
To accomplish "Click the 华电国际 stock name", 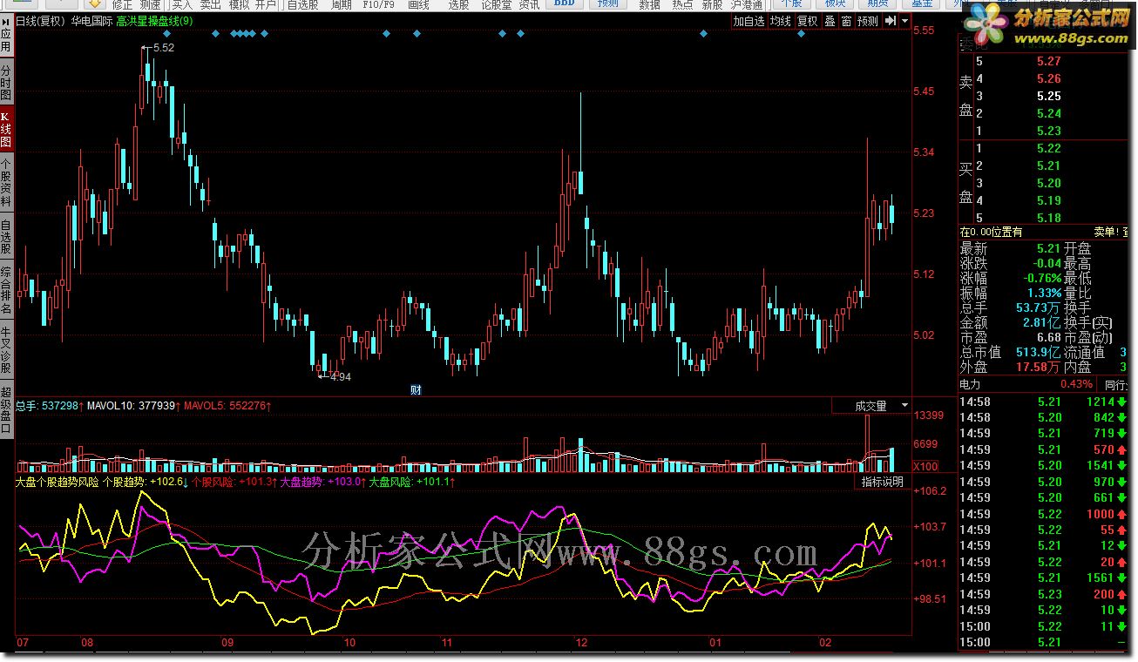I will click(x=91, y=21).
